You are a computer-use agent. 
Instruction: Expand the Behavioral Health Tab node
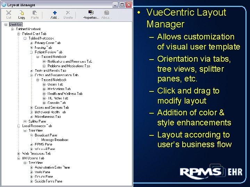tap(31, 112)
